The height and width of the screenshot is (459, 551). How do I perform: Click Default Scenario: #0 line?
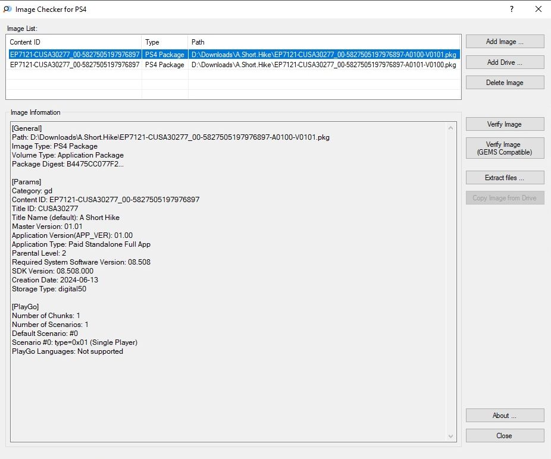45,334
